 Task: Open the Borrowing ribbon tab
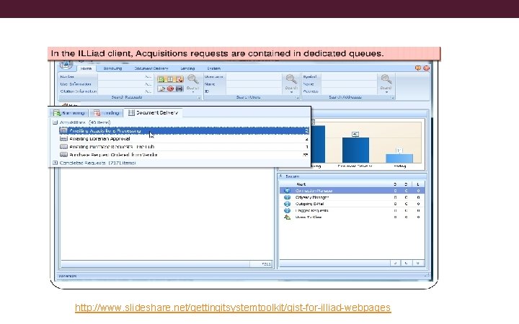112,68
